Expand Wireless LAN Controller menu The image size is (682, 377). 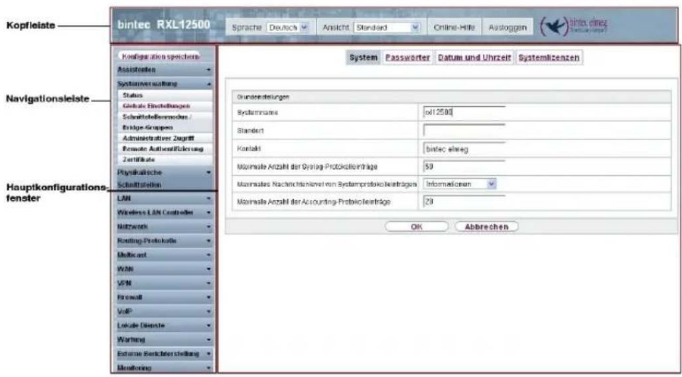coord(165,212)
